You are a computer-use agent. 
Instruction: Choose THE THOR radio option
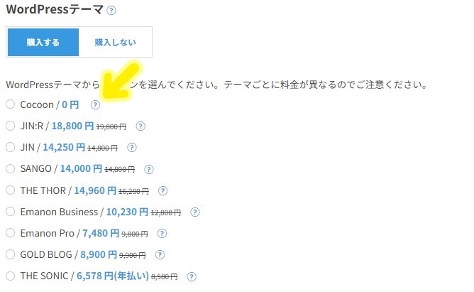(10, 190)
